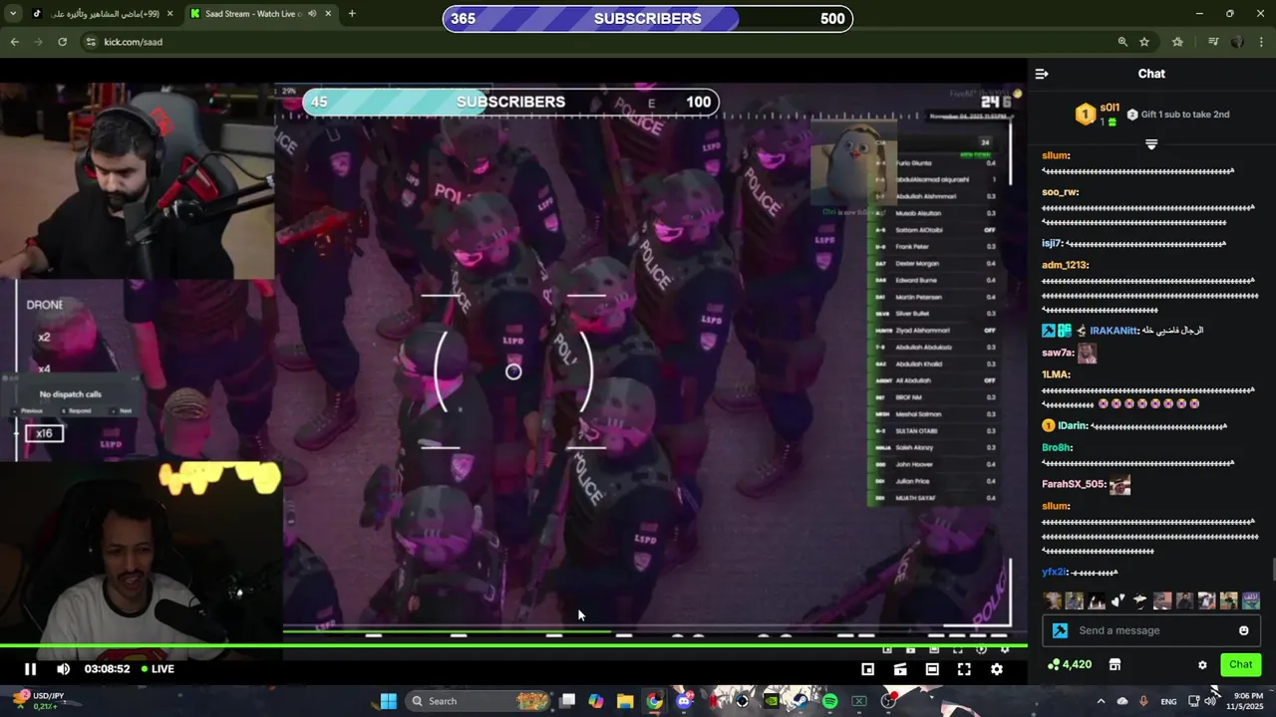Image resolution: width=1276 pixels, height=717 pixels.
Task: Open 1LMA username in chat
Action: (1056, 374)
